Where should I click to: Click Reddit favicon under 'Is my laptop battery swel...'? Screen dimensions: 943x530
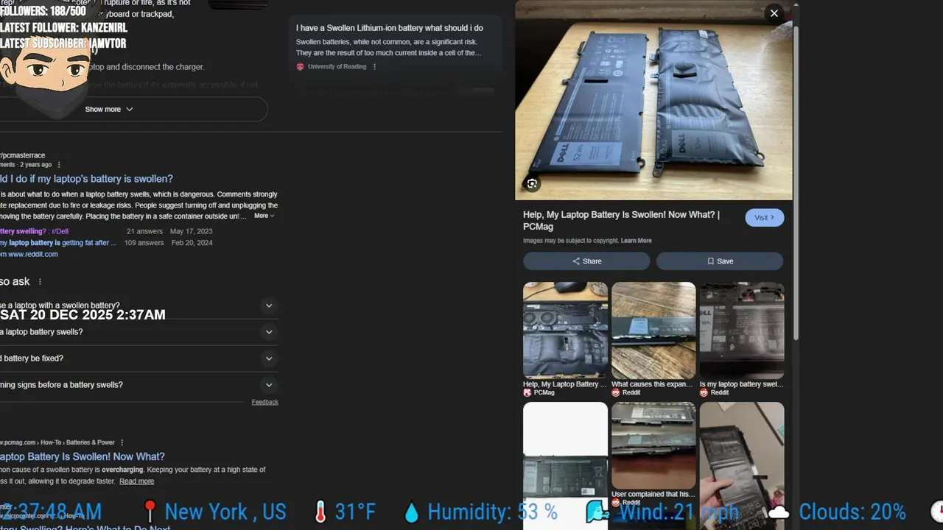[704, 392]
